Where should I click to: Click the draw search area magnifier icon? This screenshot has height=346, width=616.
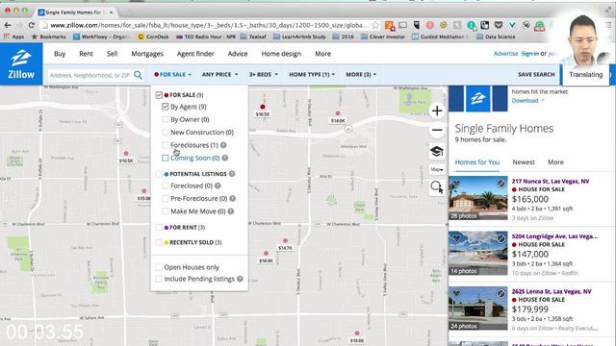437,187
